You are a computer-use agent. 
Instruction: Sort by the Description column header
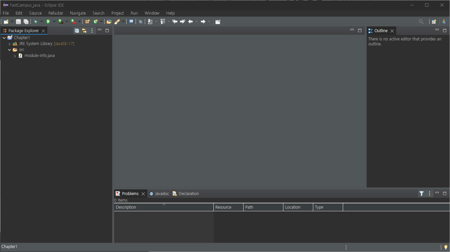pyautogui.click(x=164, y=207)
